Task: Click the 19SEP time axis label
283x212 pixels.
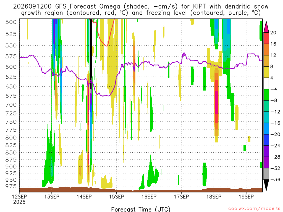Action: click(x=246, y=197)
